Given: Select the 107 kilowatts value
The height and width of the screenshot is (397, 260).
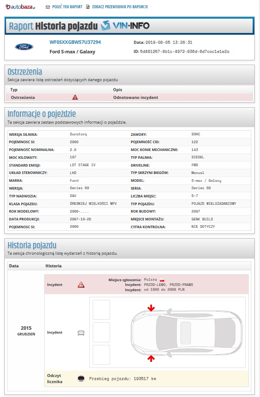Looking at the screenshot, I should click(73, 157).
